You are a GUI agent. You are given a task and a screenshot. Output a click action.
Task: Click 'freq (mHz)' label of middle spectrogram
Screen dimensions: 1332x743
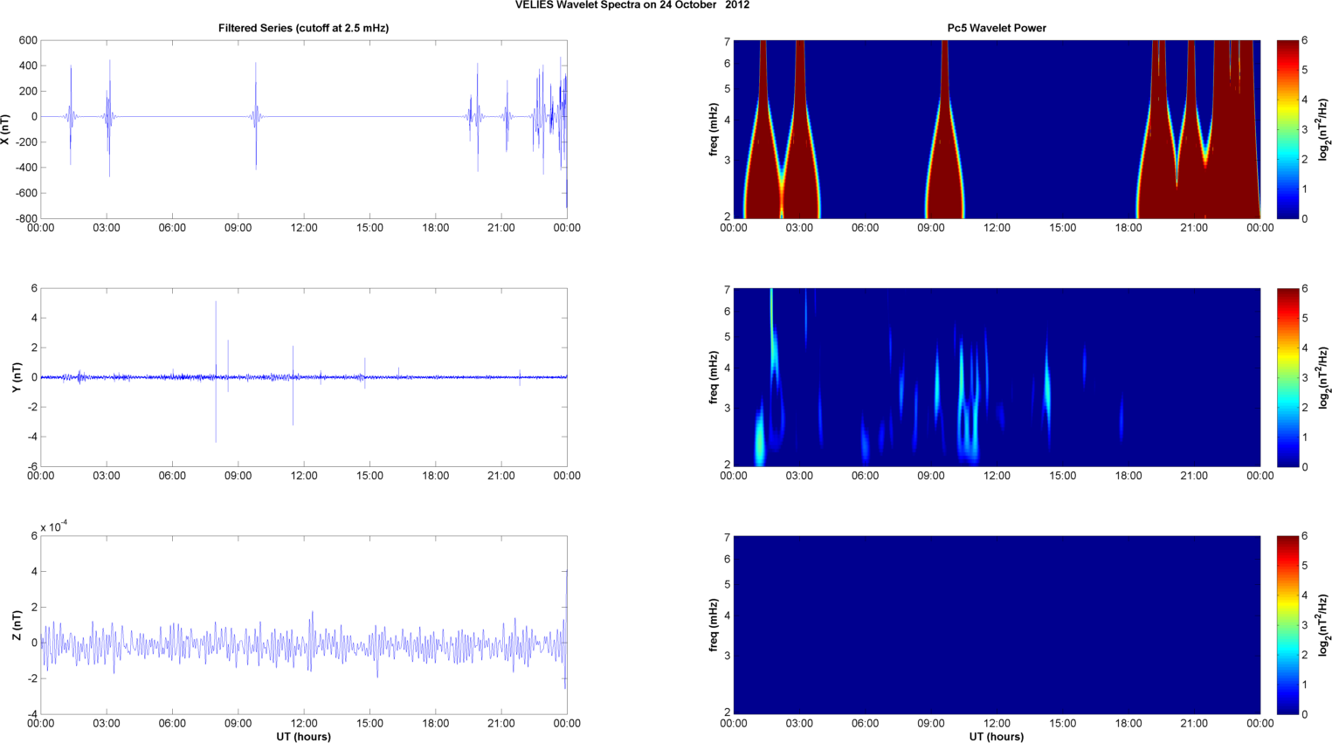coord(714,377)
